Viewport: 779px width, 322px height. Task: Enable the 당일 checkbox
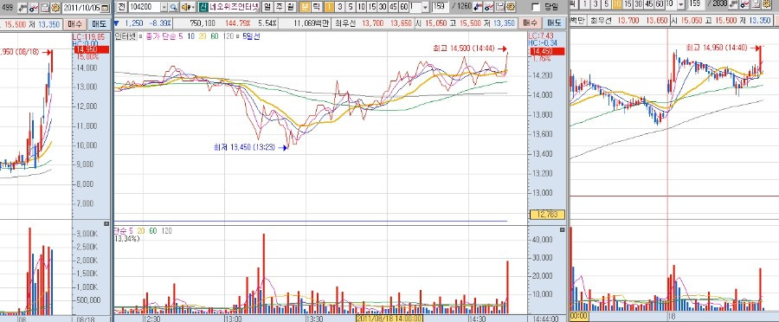click(536, 7)
